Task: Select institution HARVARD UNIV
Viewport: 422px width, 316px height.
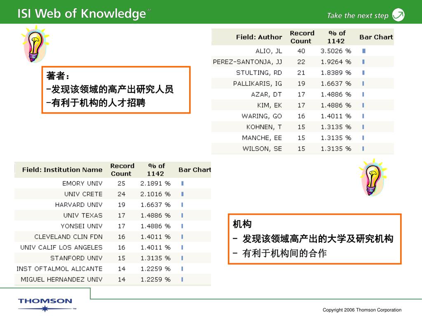Action: [x=79, y=205]
